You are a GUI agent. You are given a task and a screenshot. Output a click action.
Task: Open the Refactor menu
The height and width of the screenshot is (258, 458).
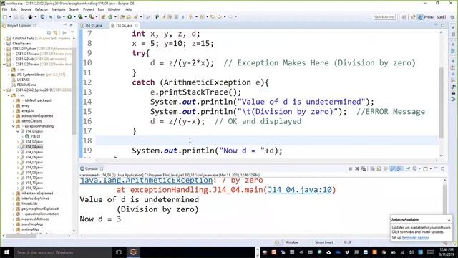pyautogui.click(x=42, y=9)
